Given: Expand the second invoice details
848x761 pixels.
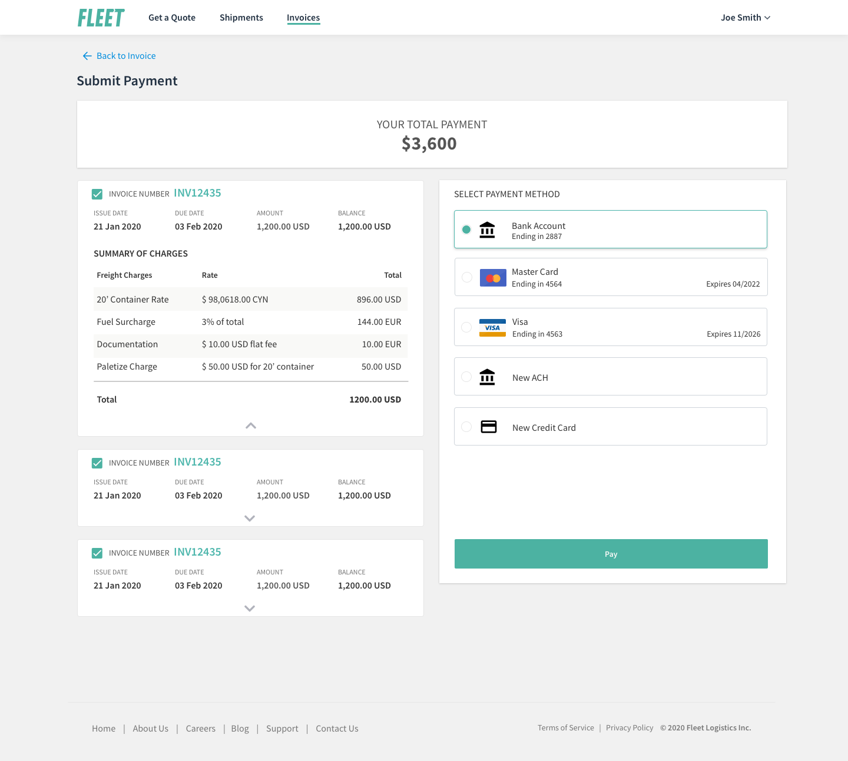Looking at the screenshot, I should pos(250,519).
